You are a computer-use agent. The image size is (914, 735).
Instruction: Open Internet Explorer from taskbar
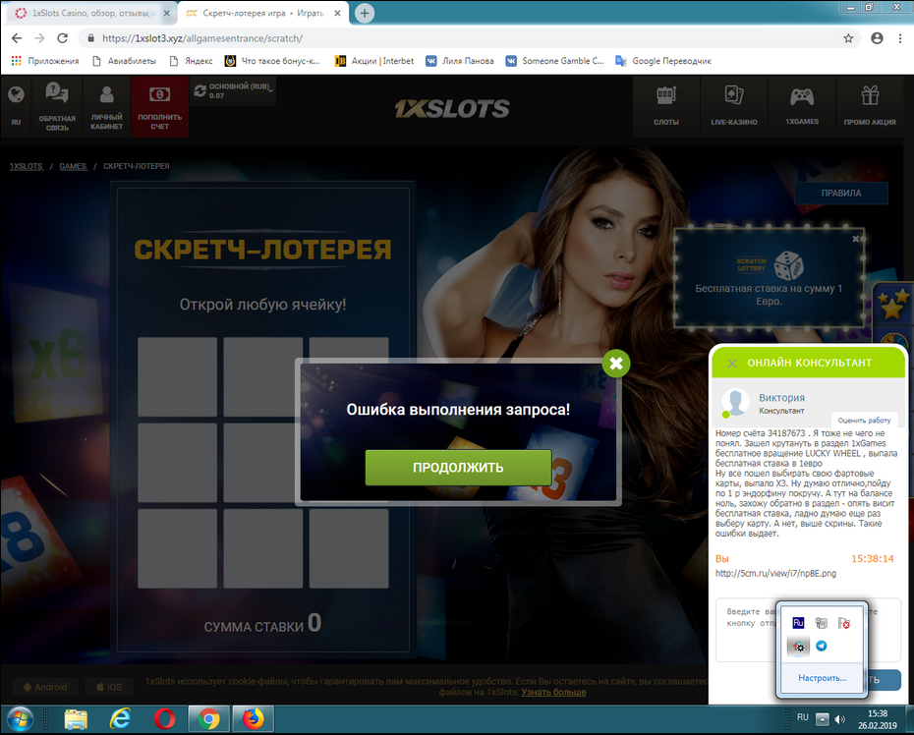tap(120, 719)
